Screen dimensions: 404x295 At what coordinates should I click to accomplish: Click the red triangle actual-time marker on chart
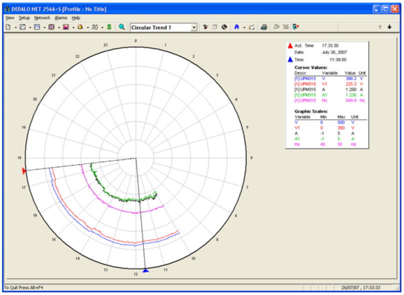coord(24,171)
